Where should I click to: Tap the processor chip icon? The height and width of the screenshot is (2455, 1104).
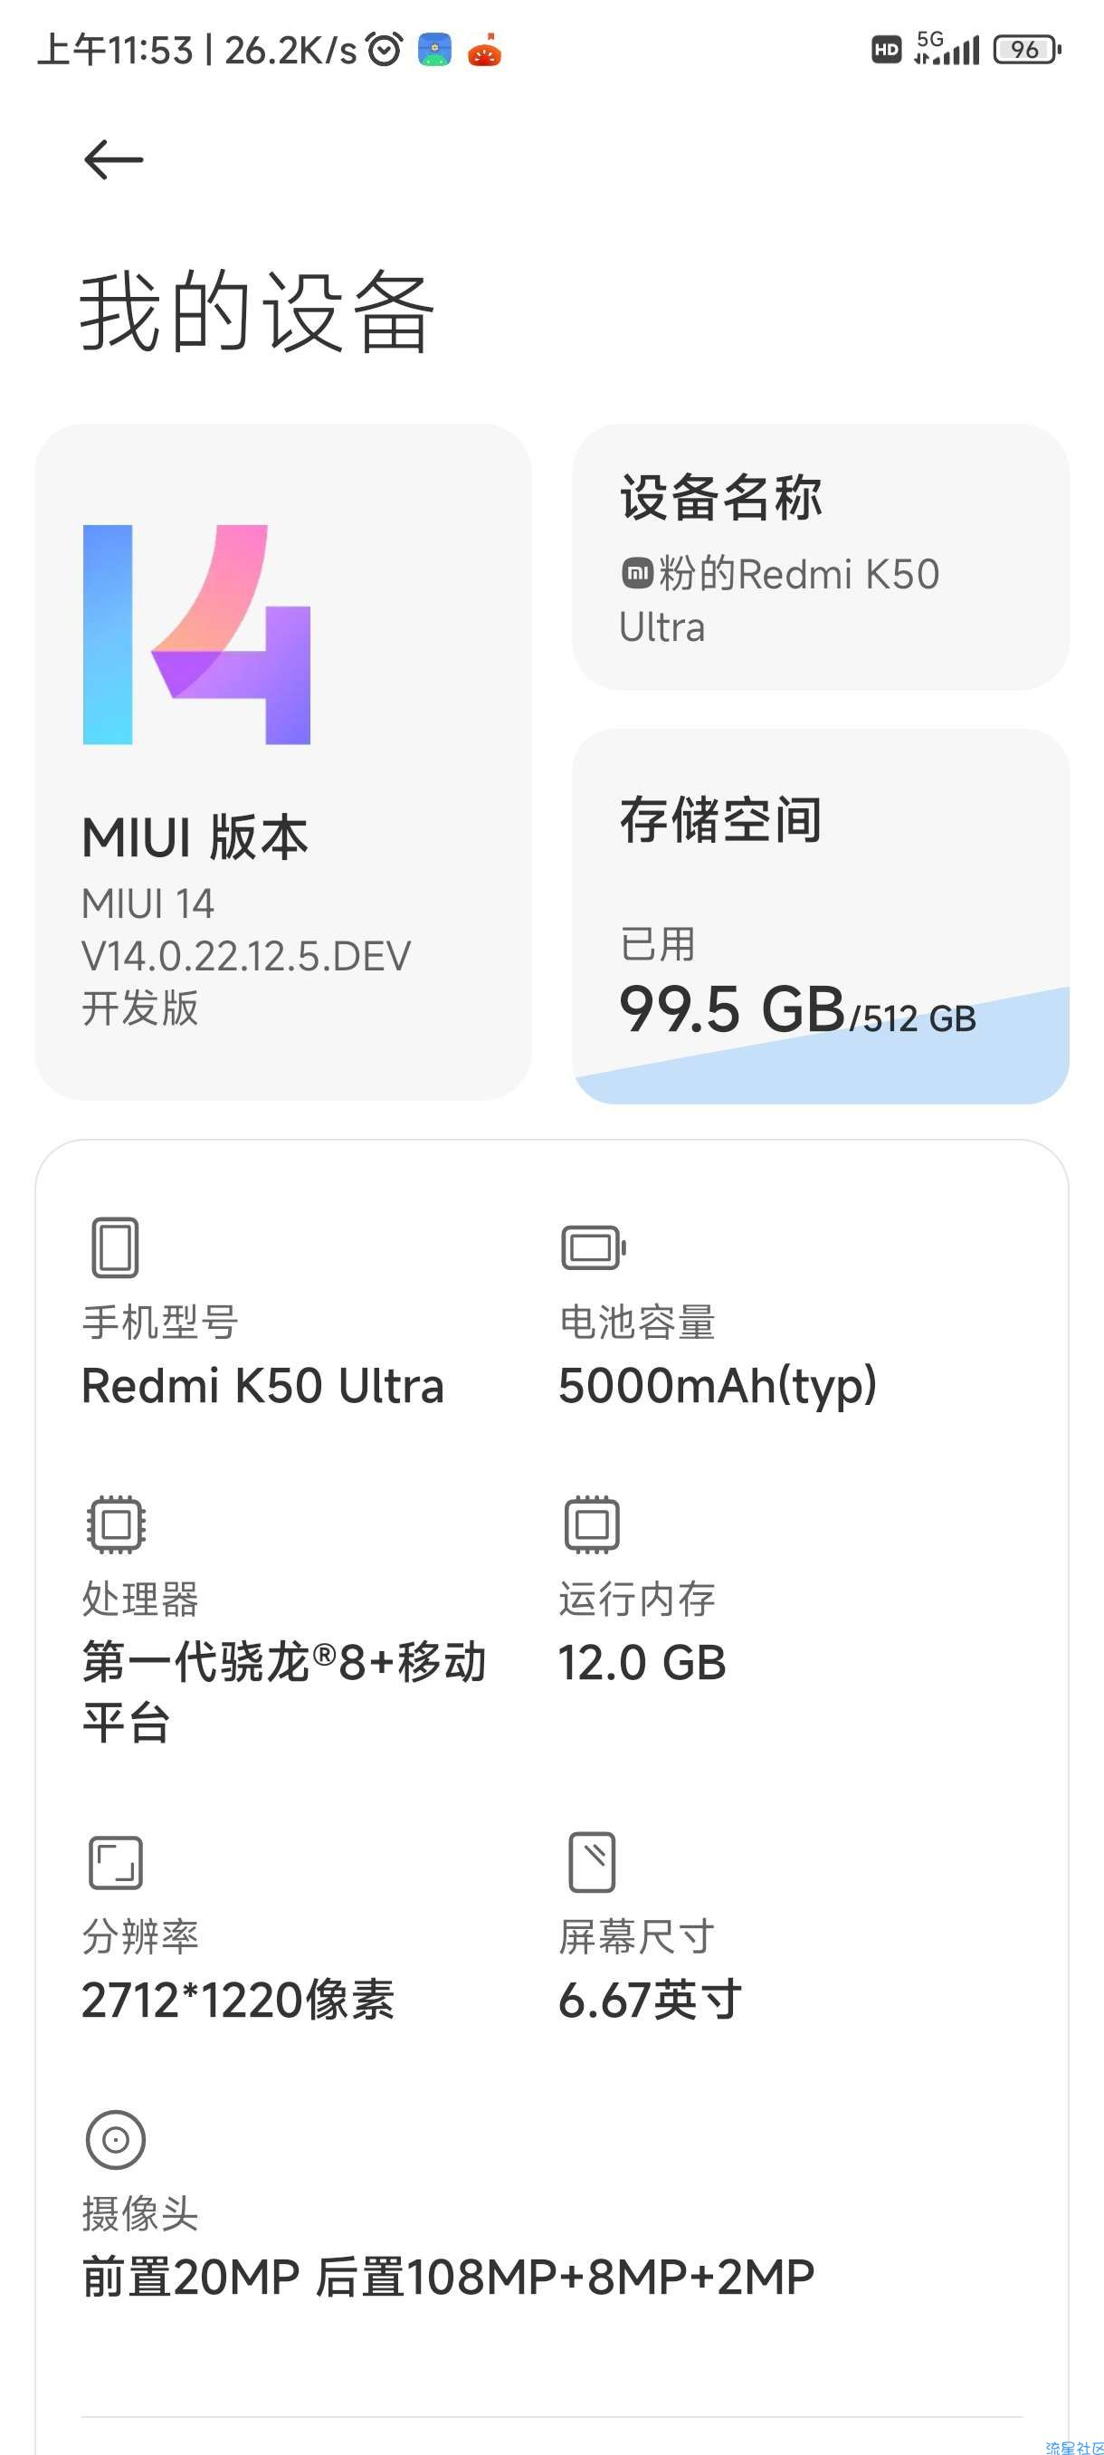[115, 1524]
